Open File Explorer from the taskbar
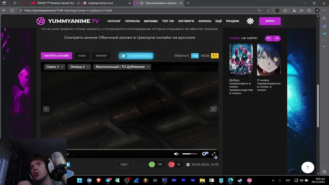 [x=202, y=180]
